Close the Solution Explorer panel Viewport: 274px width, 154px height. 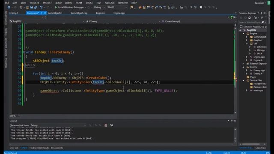pos(265,13)
